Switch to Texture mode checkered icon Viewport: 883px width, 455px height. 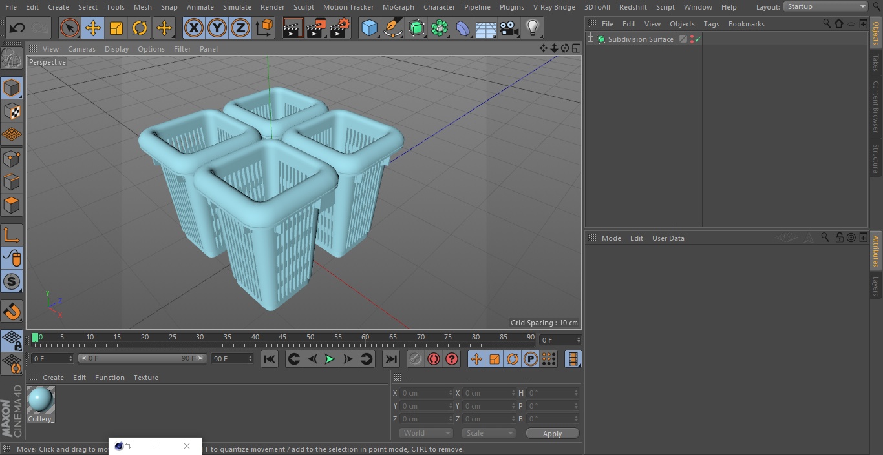pyautogui.click(x=12, y=112)
